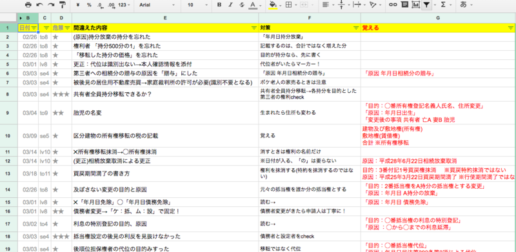Click the select-all corner box
The width and height of the screenshot is (516, 252).
[x=8, y=18]
